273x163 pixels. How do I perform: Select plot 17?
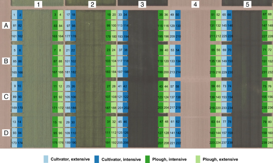[x=68, y=15]
